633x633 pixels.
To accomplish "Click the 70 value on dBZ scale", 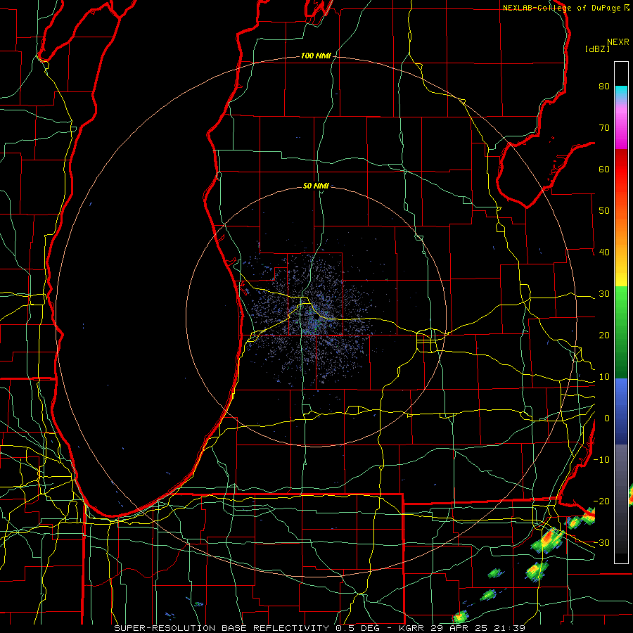I will click(604, 128).
